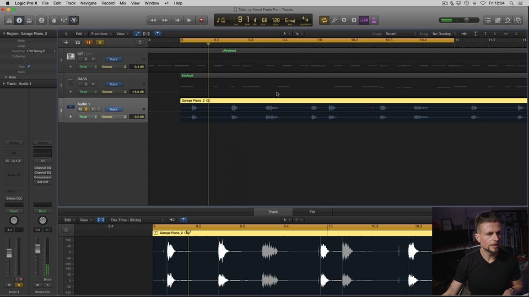Viewport: 529px width, 297px height.
Task: Toggle the orange Hide (H) button
Action: (x=88, y=42)
